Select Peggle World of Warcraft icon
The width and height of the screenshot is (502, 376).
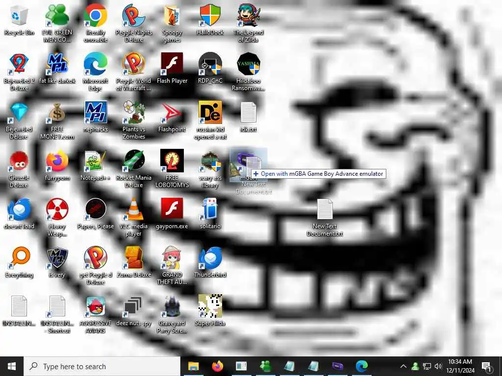[134, 64]
